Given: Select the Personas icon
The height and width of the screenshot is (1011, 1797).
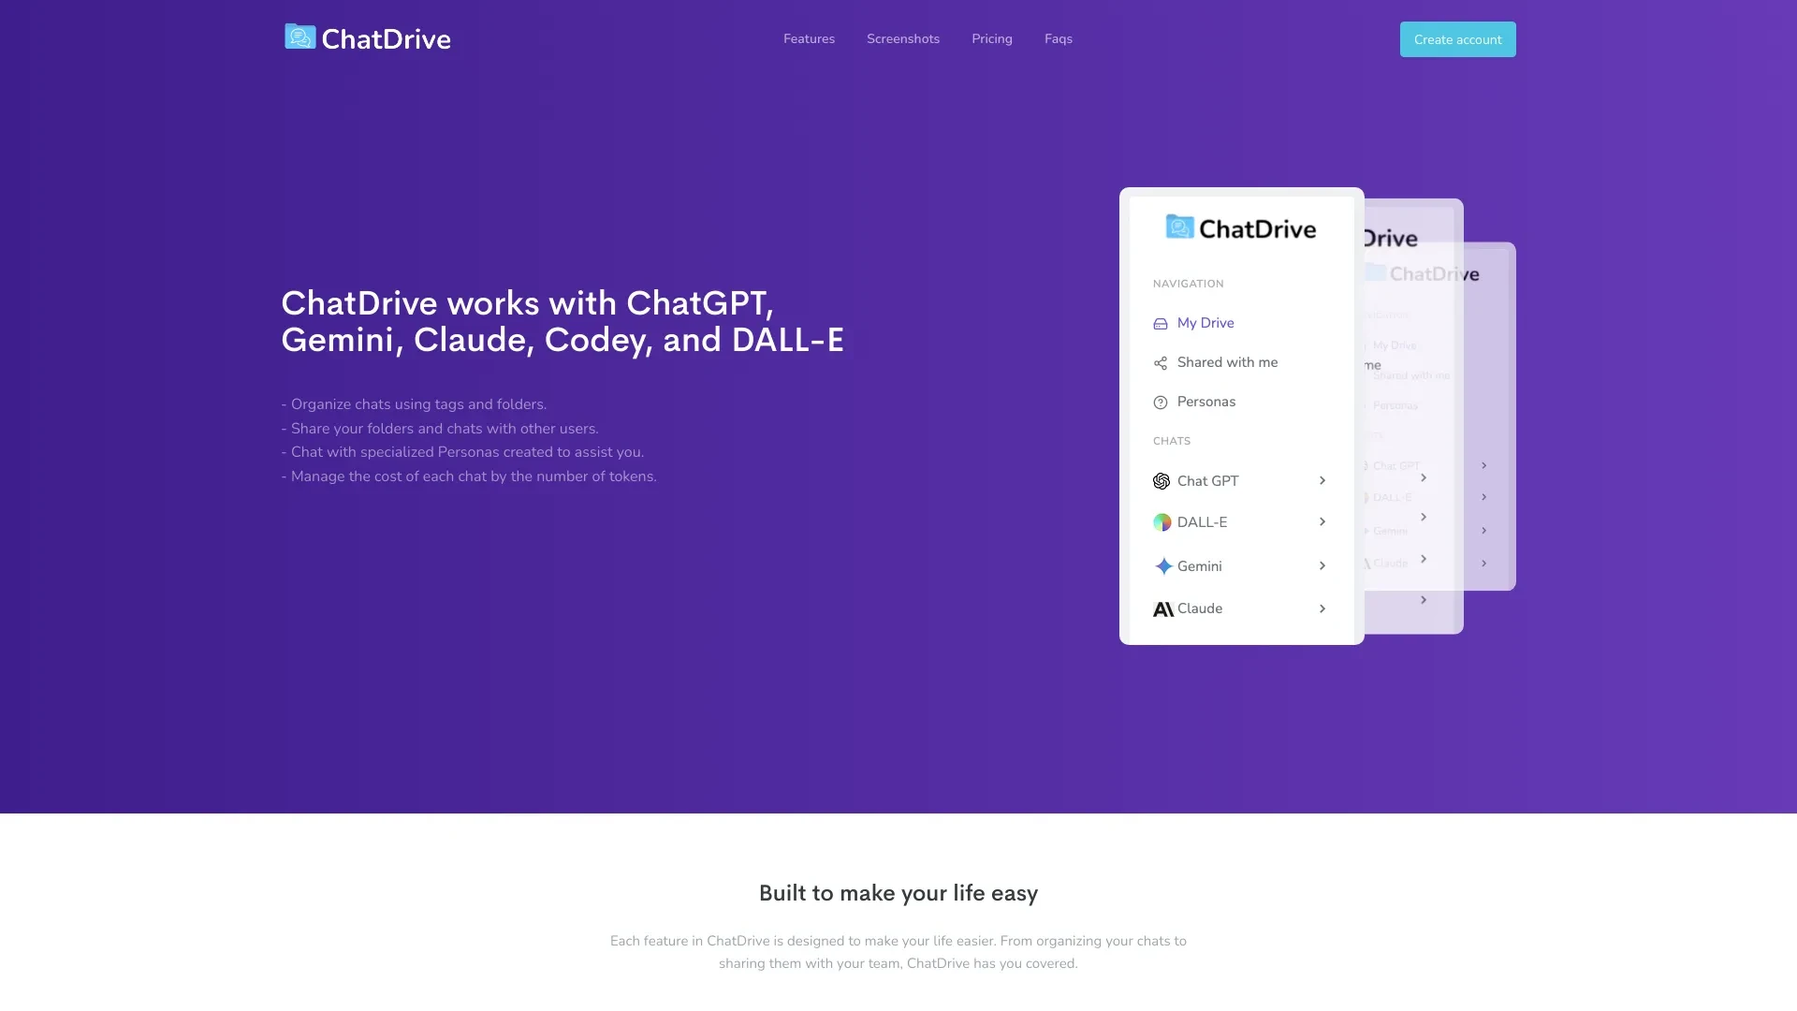Looking at the screenshot, I should [1161, 402].
